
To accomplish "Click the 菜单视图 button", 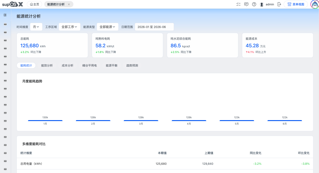I will [x=296, y=4].
